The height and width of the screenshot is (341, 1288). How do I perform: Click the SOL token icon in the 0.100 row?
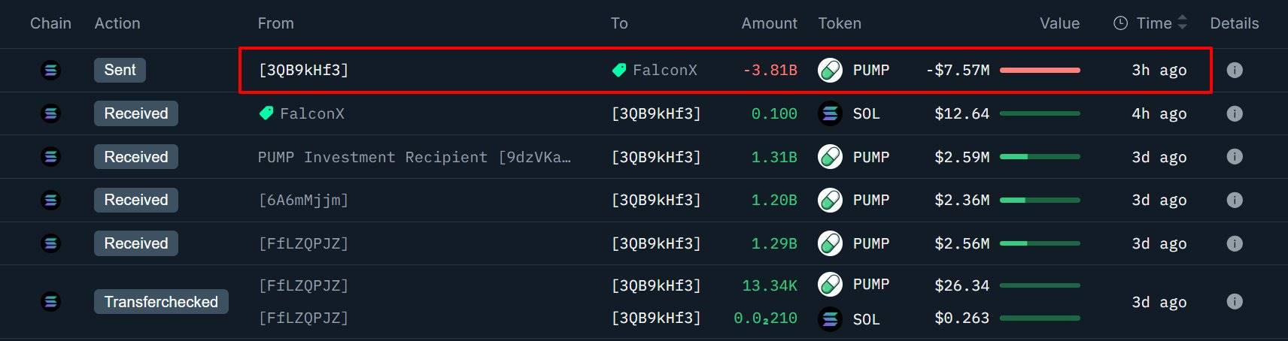point(830,113)
